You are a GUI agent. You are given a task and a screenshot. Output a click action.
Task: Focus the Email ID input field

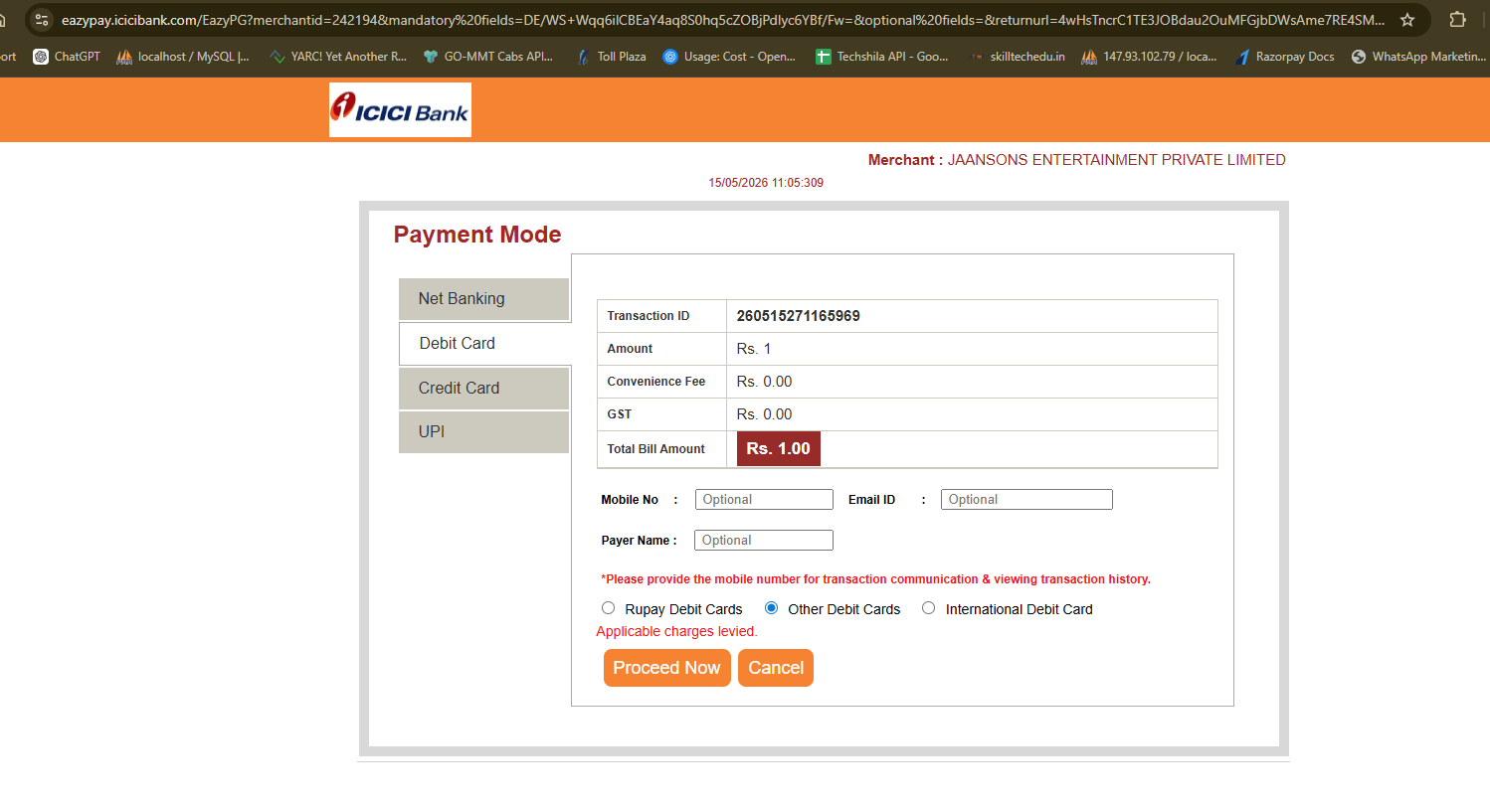tap(1026, 500)
